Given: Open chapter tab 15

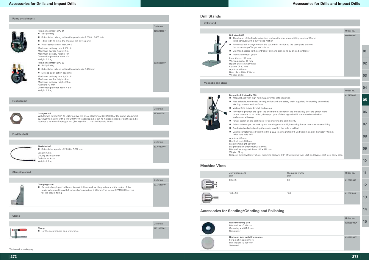Looking at the screenshot, I should pos(365,221).
